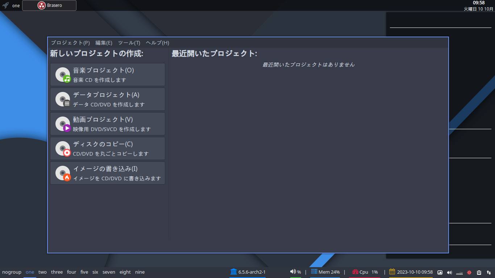
Task: Click the network up-down arrows icon
Action: point(489,272)
